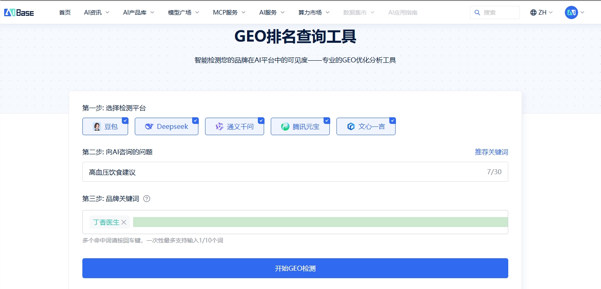This screenshot has height=289, width=601.
Task: Expand the AI服务 menu chevron
Action: click(283, 12)
